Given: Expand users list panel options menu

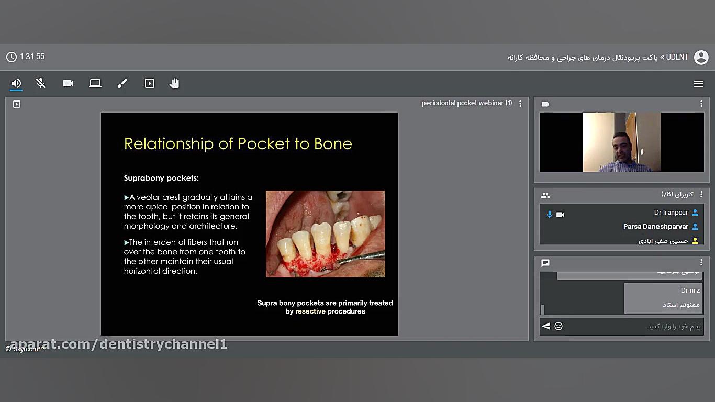Looking at the screenshot, I should (x=701, y=194).
